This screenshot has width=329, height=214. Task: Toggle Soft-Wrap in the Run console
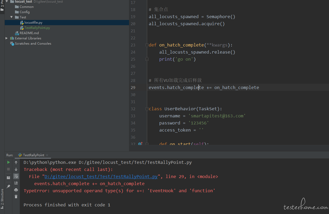[16, 176]
